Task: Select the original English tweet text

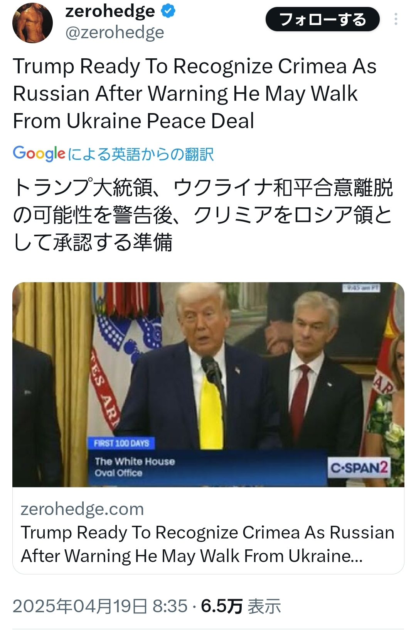Action: click(195, 93)
